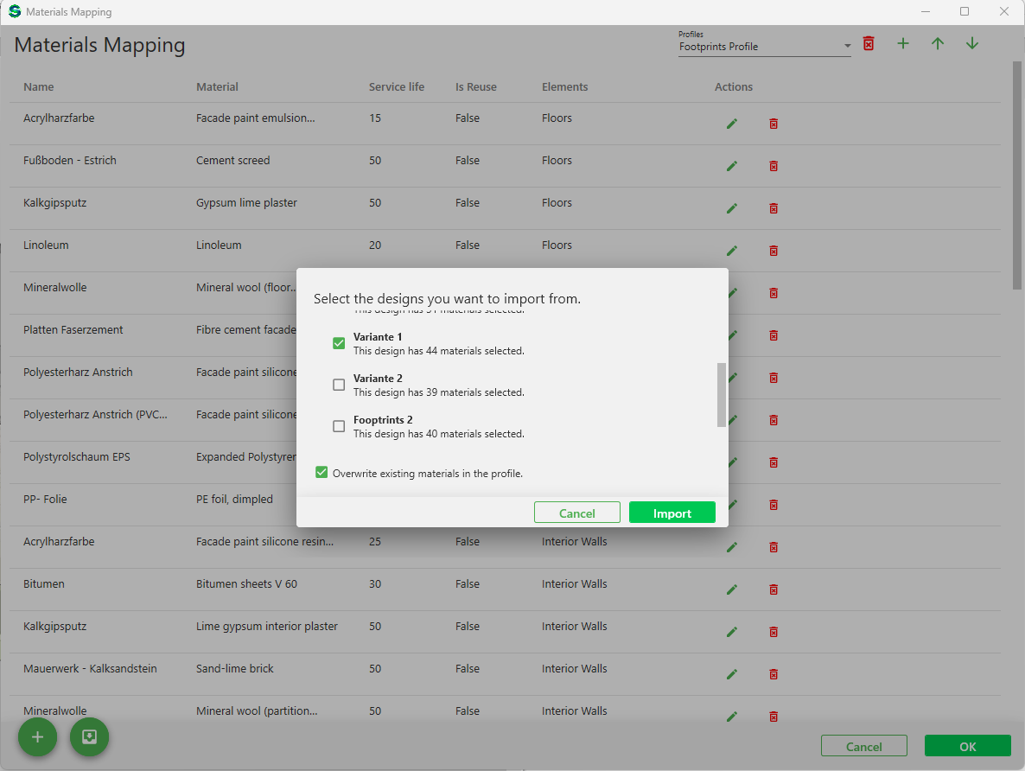Click Import in the dialog
Screen dimensions: 1025x771
coord(672,513)
